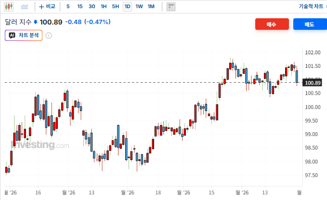Click the 100.50 price axis label
Viewport: 327px width, 200px height.
[x=313, y=93]
